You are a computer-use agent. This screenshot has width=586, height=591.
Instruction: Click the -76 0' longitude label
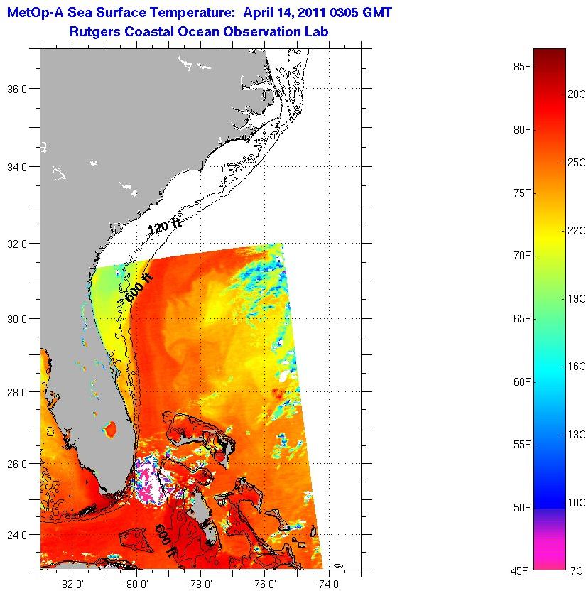pyautogui.click(x=264, y=585)
